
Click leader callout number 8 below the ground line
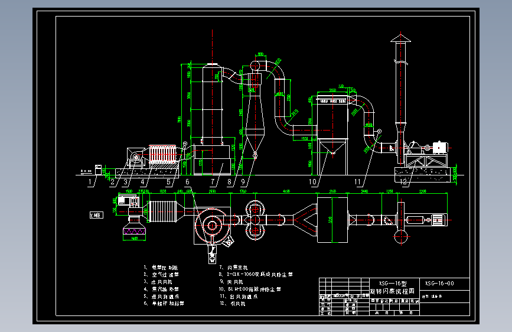pyautogui.click(x=230, y=182)
